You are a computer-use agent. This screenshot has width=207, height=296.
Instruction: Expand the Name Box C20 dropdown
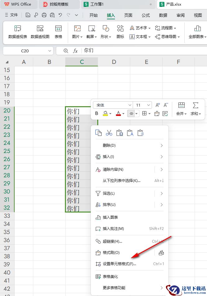pos(49,51)
